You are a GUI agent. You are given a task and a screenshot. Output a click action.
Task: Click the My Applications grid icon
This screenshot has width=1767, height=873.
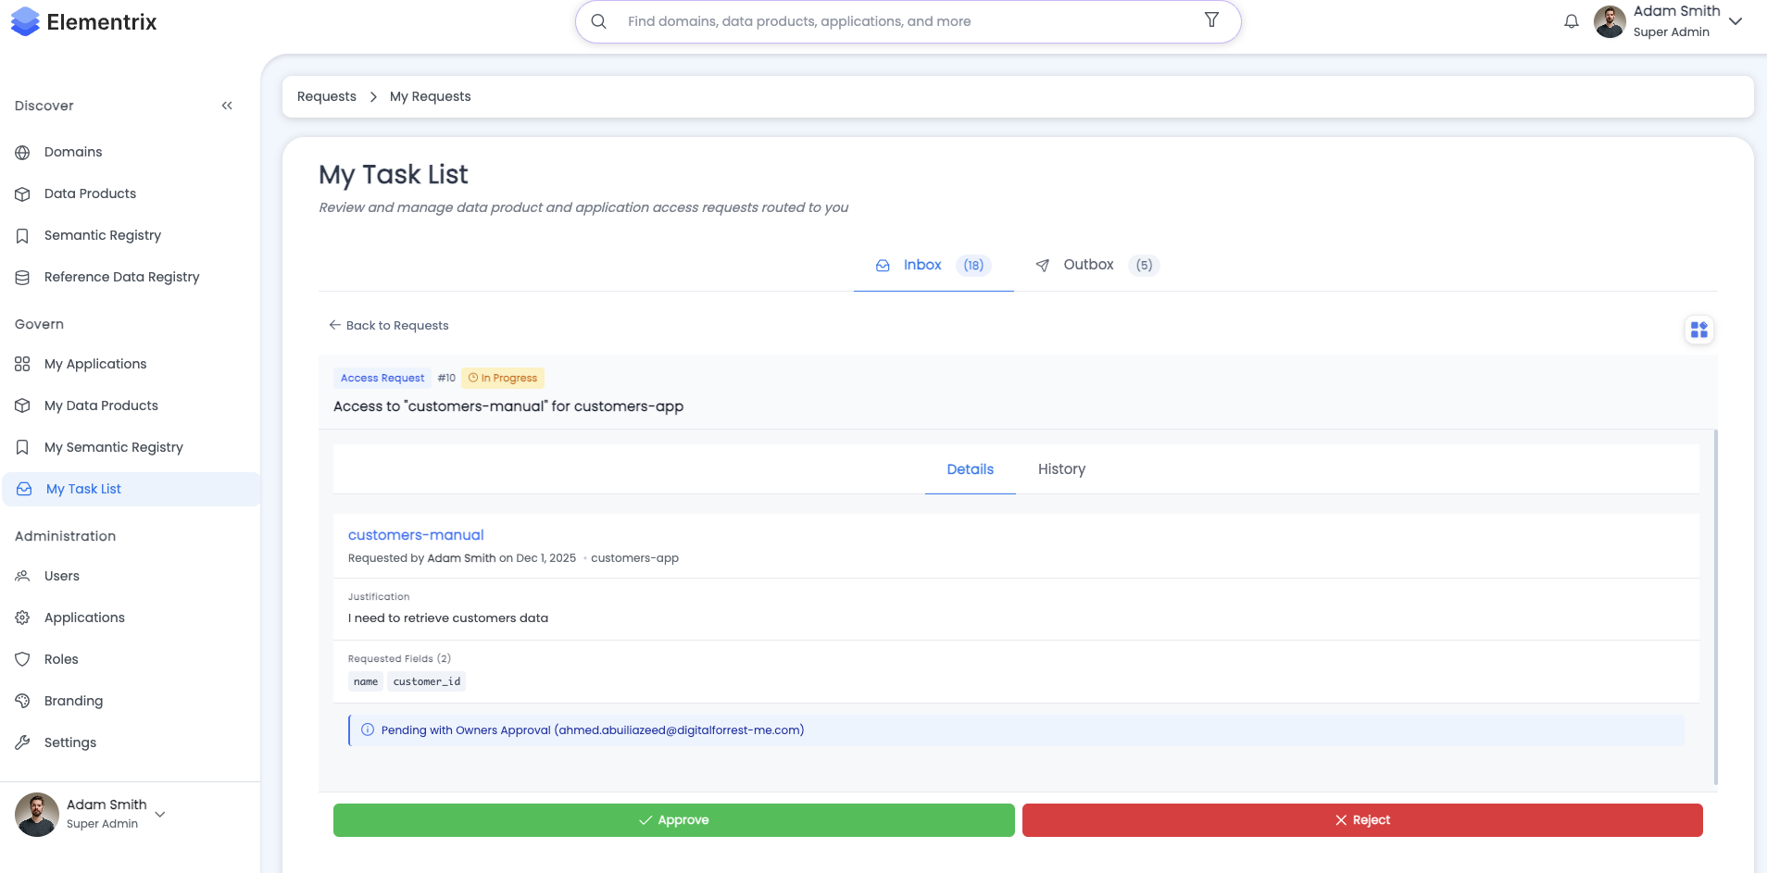pyautogui.click(x=22, y=364)
